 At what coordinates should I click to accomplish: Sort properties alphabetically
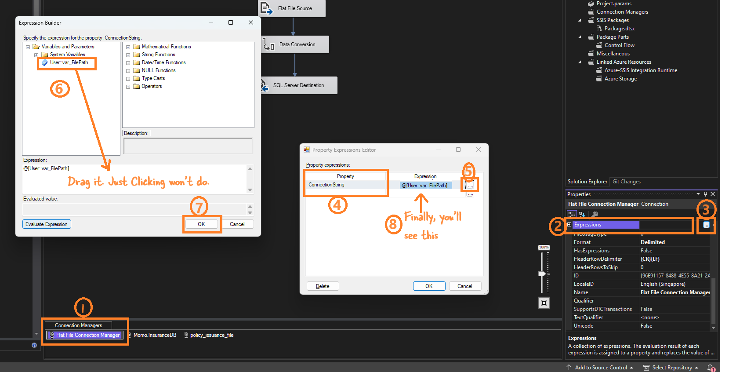click(x=582, y=214)
